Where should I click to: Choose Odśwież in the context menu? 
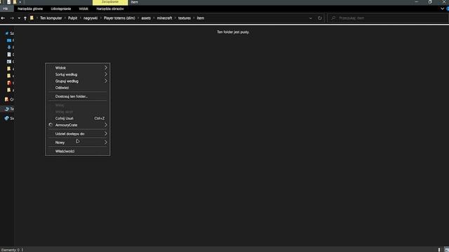pyautogui.click(x=78, y=87)
